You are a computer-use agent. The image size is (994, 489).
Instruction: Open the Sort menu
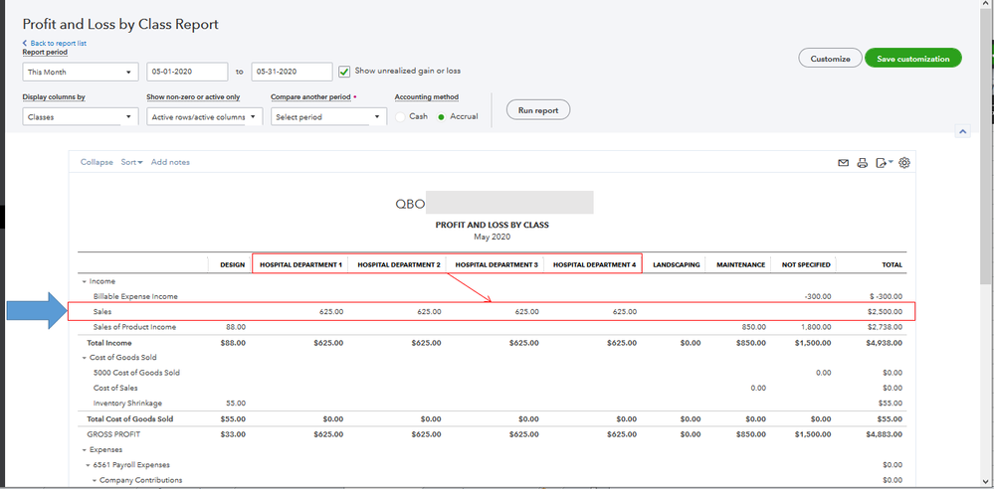coord(131,162)
